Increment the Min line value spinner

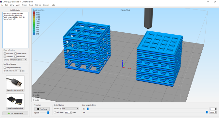tap(215, 109)
